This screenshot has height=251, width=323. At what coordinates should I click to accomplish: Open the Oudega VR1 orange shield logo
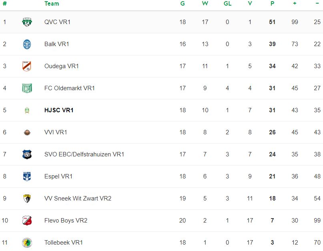coord(27,66)
